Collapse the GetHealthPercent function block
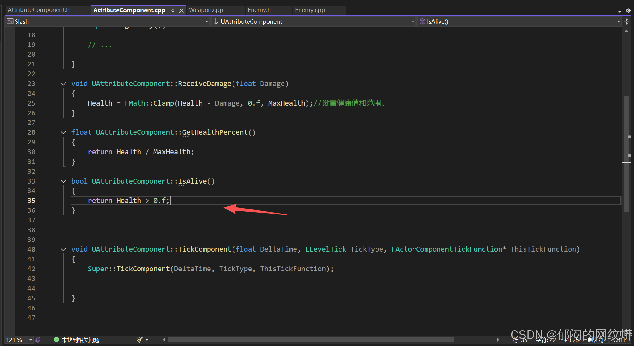This screenshot has width=634, height=346. 63,132
